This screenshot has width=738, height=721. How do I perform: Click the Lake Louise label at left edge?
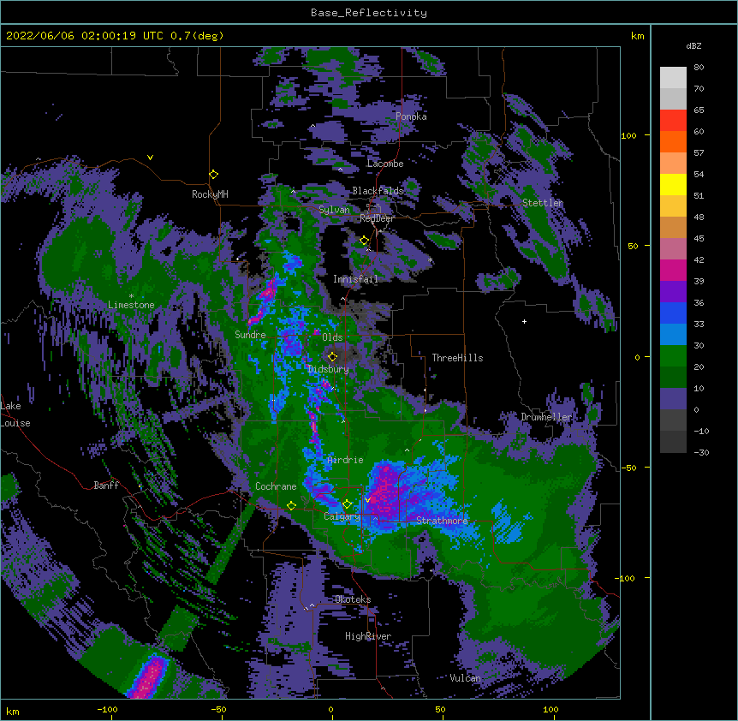click(x=15, y=414)
